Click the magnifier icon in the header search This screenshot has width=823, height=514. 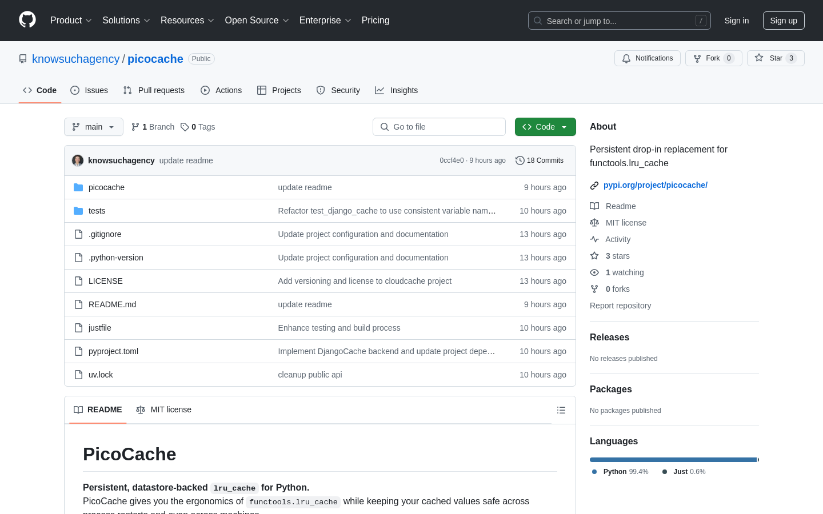tap(538, 21)
